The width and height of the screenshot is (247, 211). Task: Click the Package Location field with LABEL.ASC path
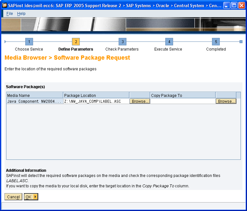(96, 101)
